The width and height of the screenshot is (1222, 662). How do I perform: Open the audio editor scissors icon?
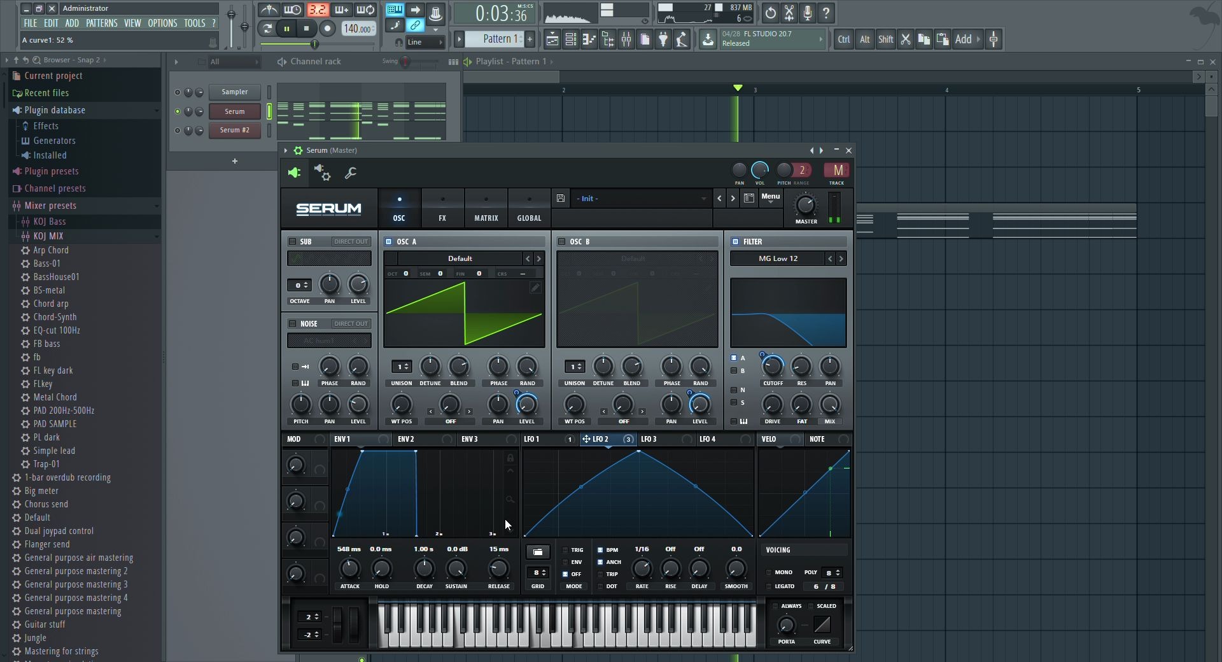pos(789,13)
